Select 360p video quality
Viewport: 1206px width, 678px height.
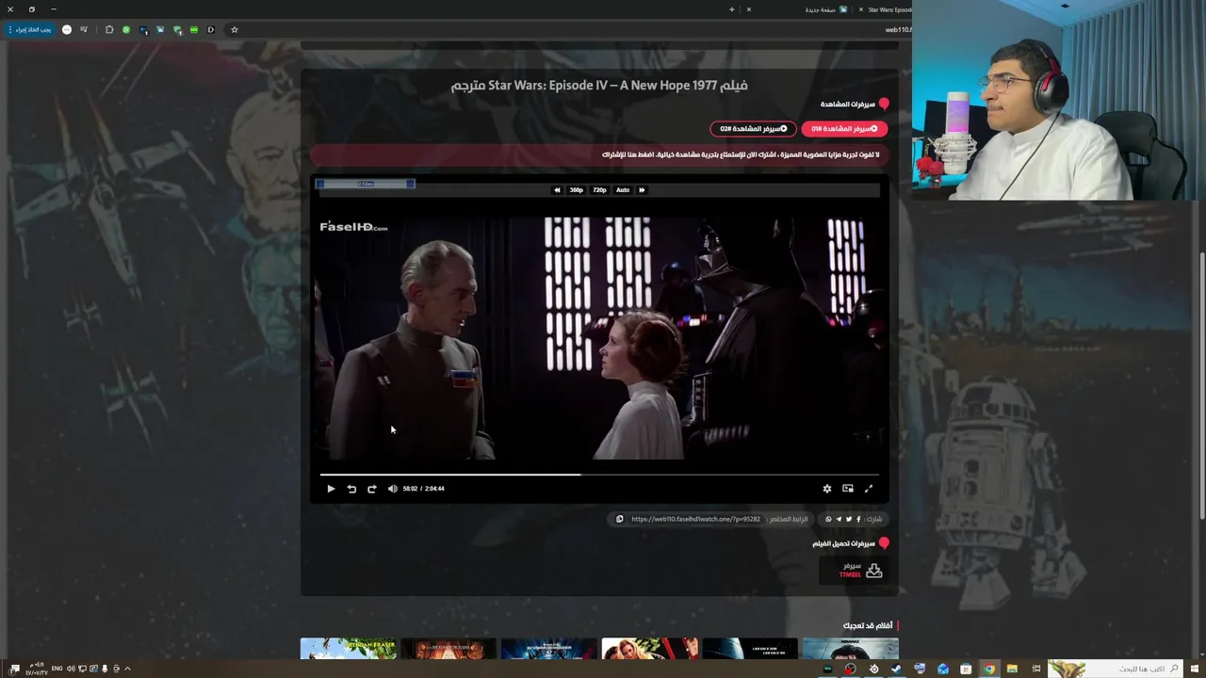click(576, 190)
